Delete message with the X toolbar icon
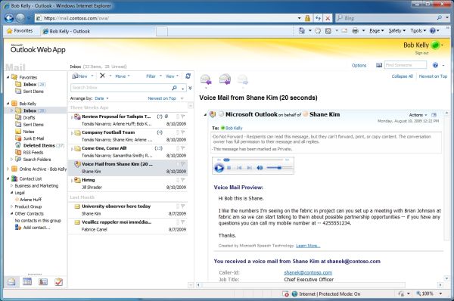 (102, 76)
